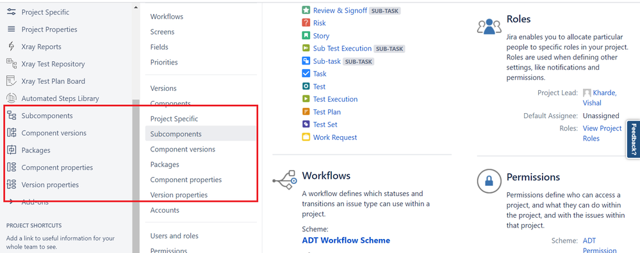The width and height of the screenshot is (640, 253).
Task: Open Accounts in the settings menu
Action: 165,210
